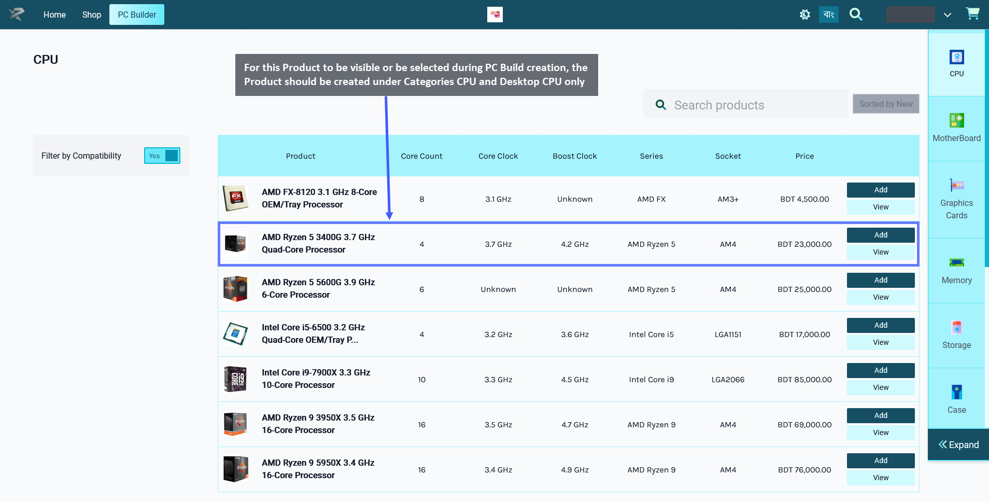Add Ryzen 5 5600G to build

pos(881,280)
